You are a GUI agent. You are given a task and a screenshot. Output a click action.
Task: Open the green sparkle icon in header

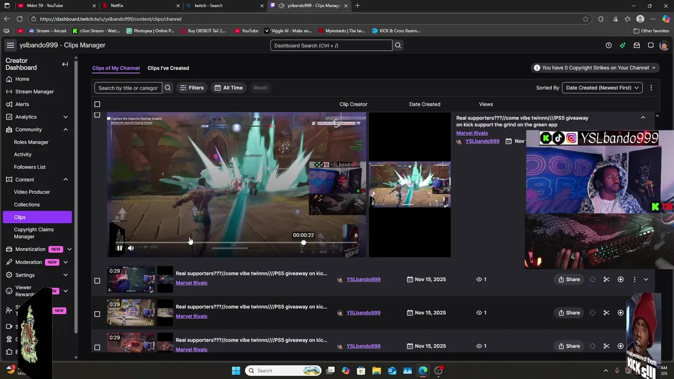pyautogui.click(x=622, y=45)
